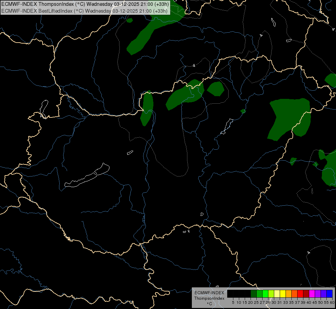Select the pale yellow 30–31 legend swatch
Screen dimensions: 336x309
(x=277, y=294)
